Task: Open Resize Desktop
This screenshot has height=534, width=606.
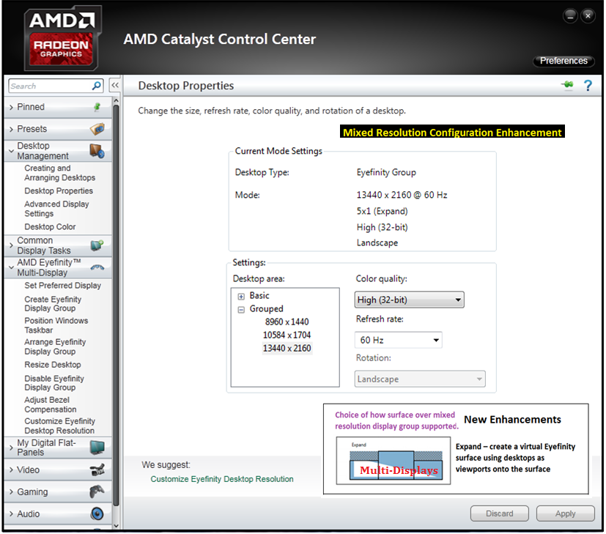Action: pos(53,365)
